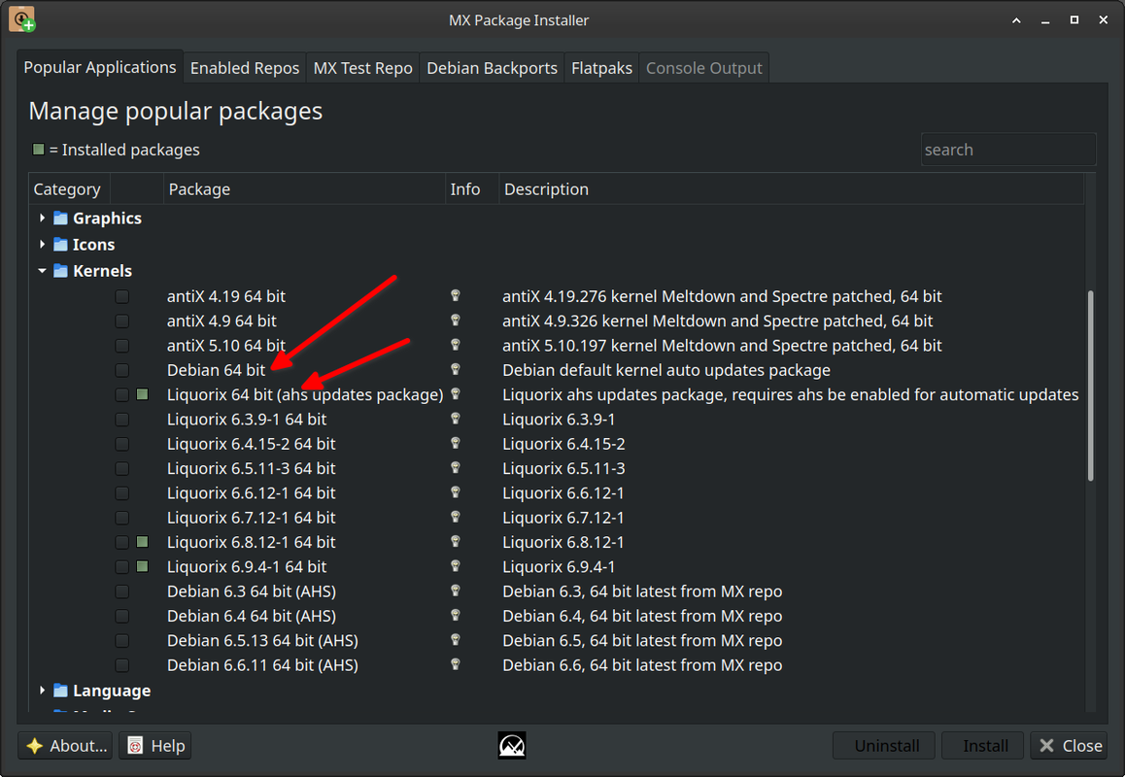1125x777 pixels.
Task: Click info bulb for antiX 5.10 64 bit
Action: tap(455, 345)
